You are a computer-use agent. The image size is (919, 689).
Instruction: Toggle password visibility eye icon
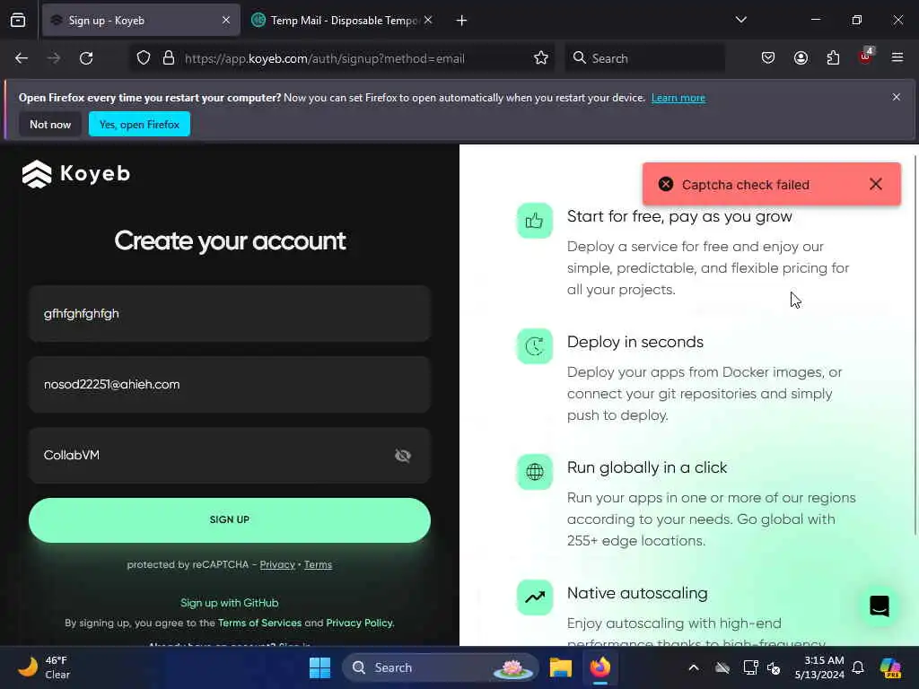pyautogui.click(x=403, y=455)
